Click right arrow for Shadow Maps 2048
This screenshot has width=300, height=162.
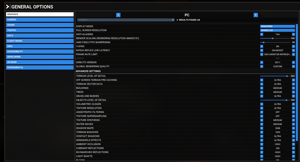click(293, 128)
